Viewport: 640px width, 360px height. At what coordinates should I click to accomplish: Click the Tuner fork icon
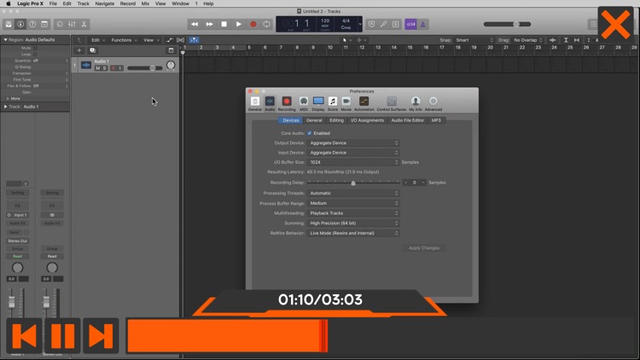[383, 24]
